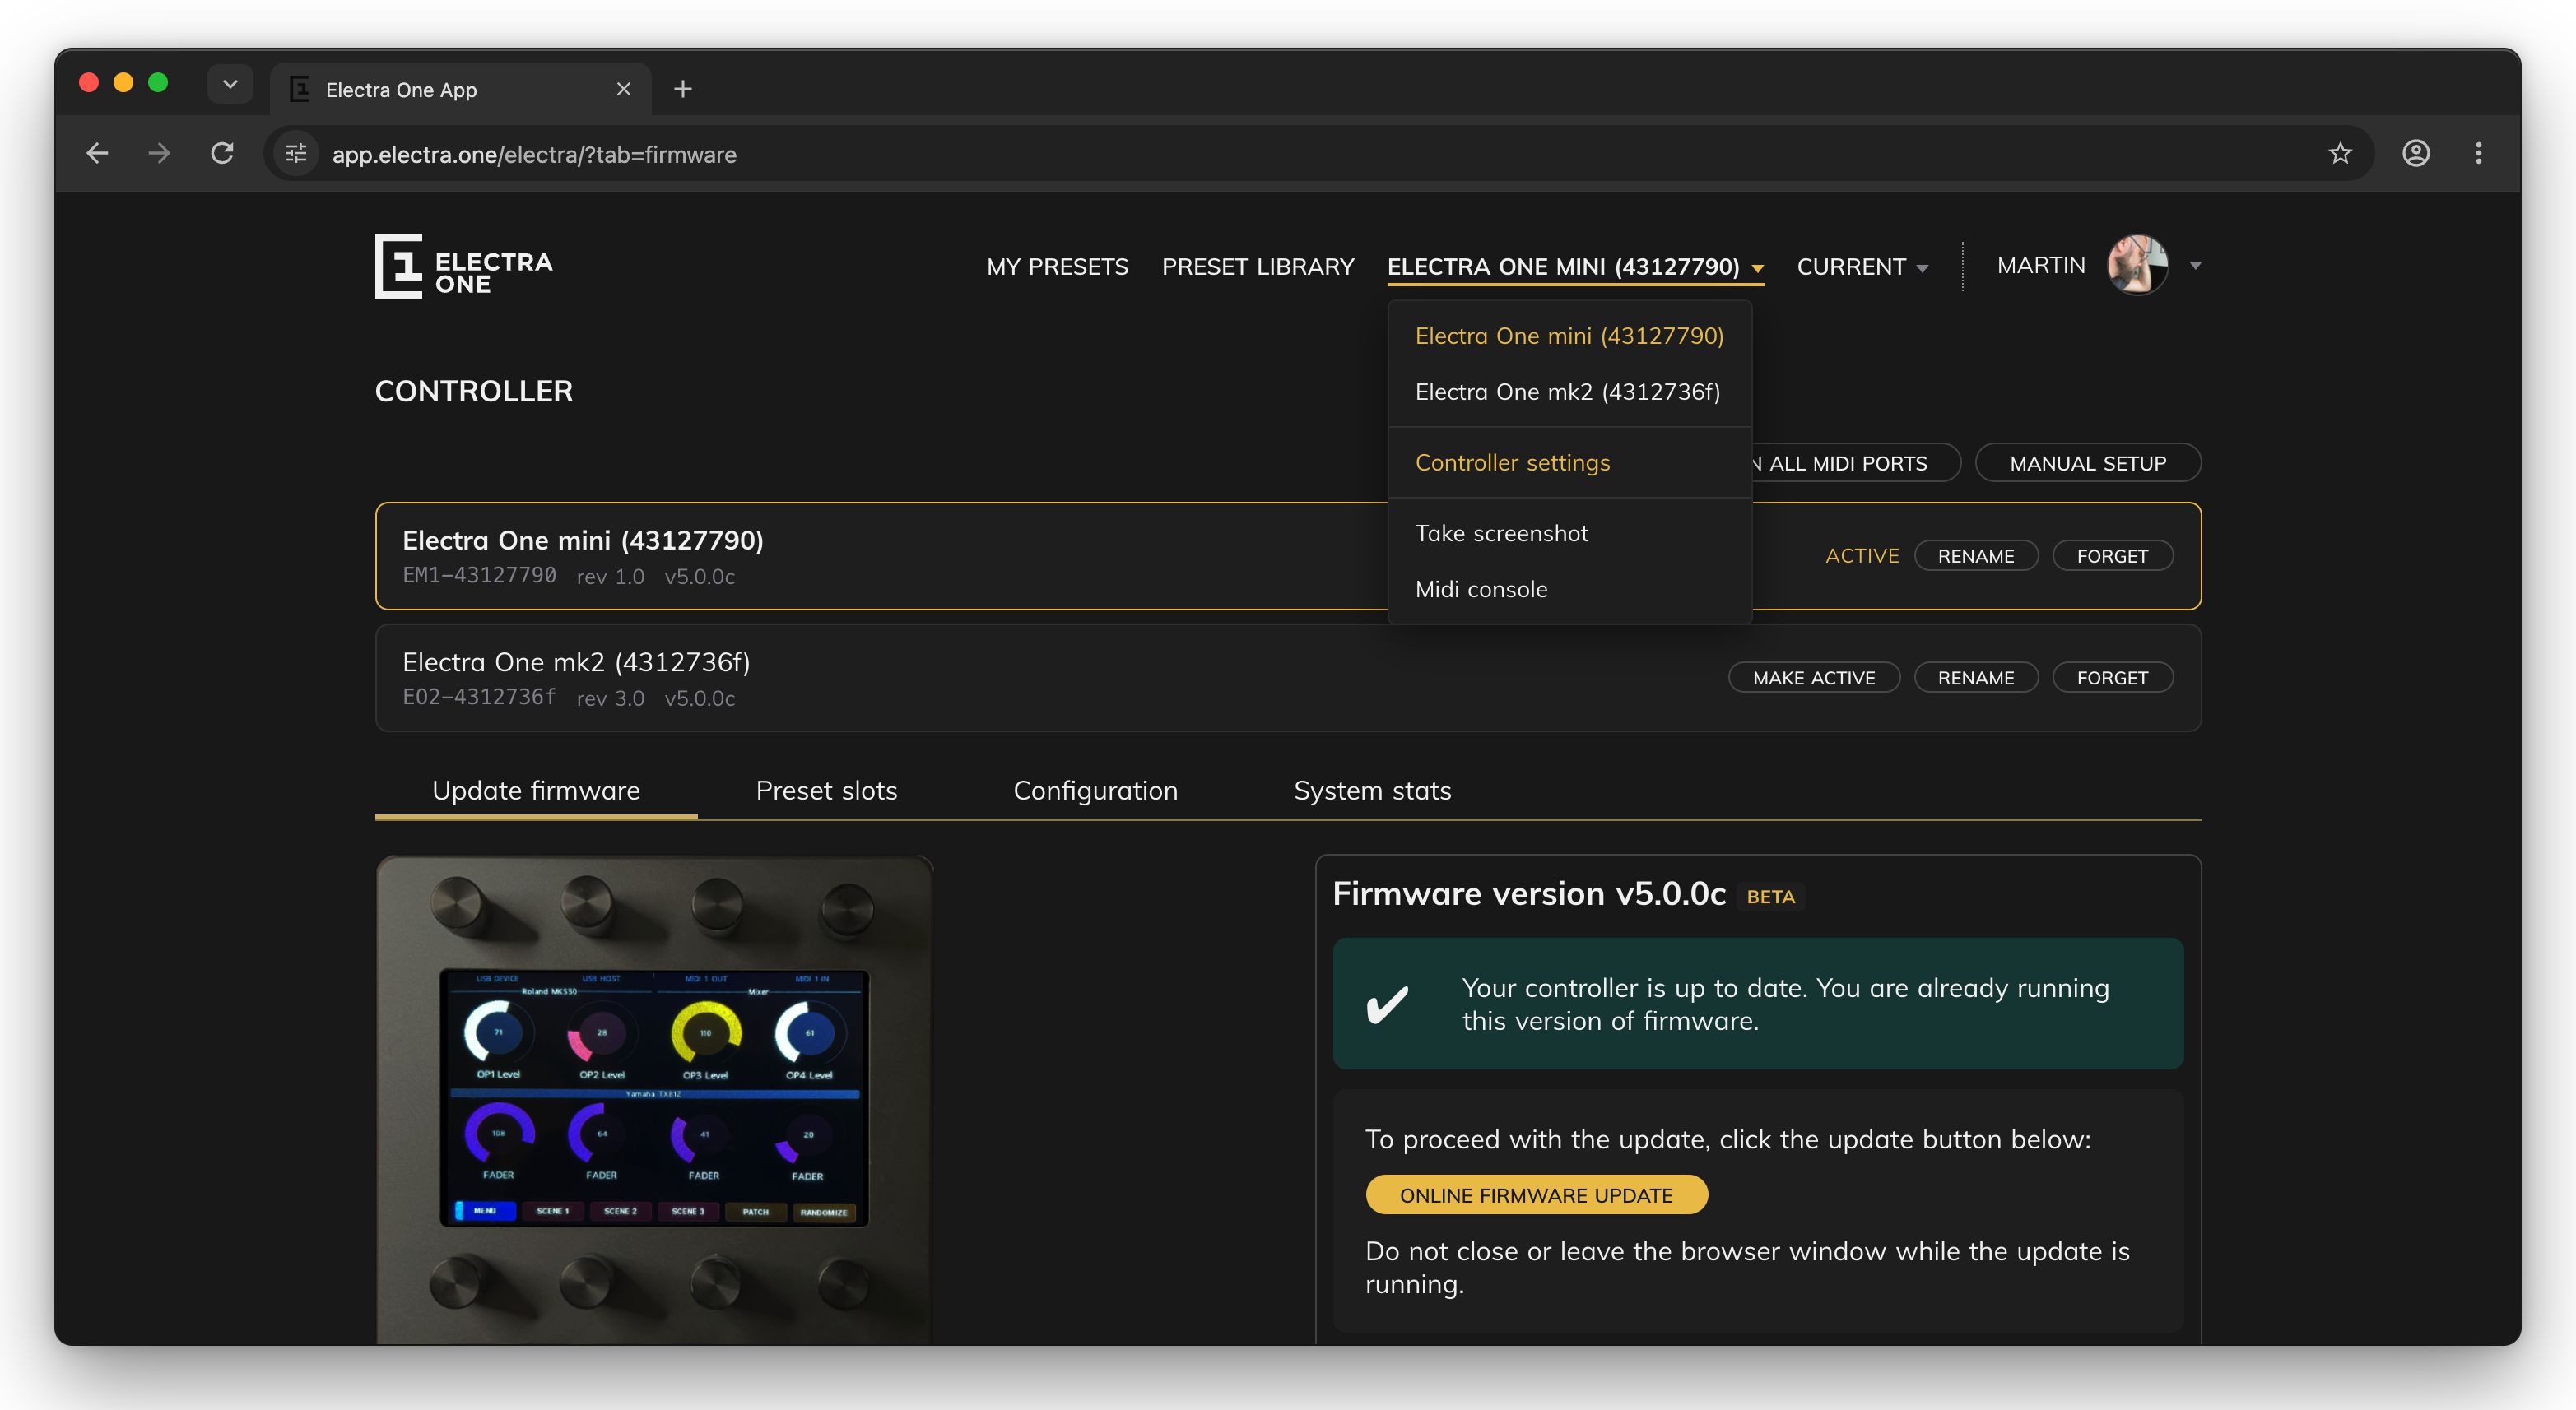Go back using the browser back arrow

click(x=97, y=153)
